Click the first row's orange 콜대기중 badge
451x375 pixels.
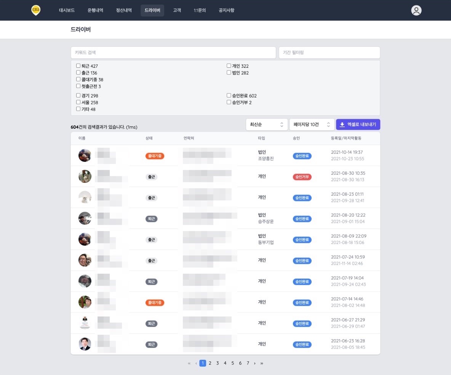tap(155, 156)
